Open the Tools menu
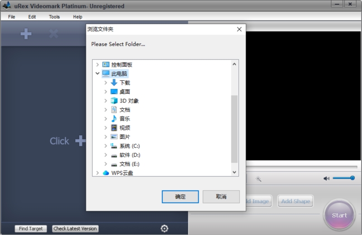362x235 pixels. point(54,17)
